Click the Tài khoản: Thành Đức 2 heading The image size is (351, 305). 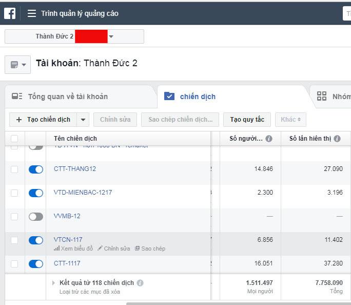pos(87,63)
